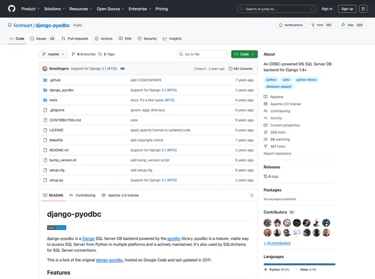Open the Report repository link
The image size is (375, 279).
tap(277, 154)
